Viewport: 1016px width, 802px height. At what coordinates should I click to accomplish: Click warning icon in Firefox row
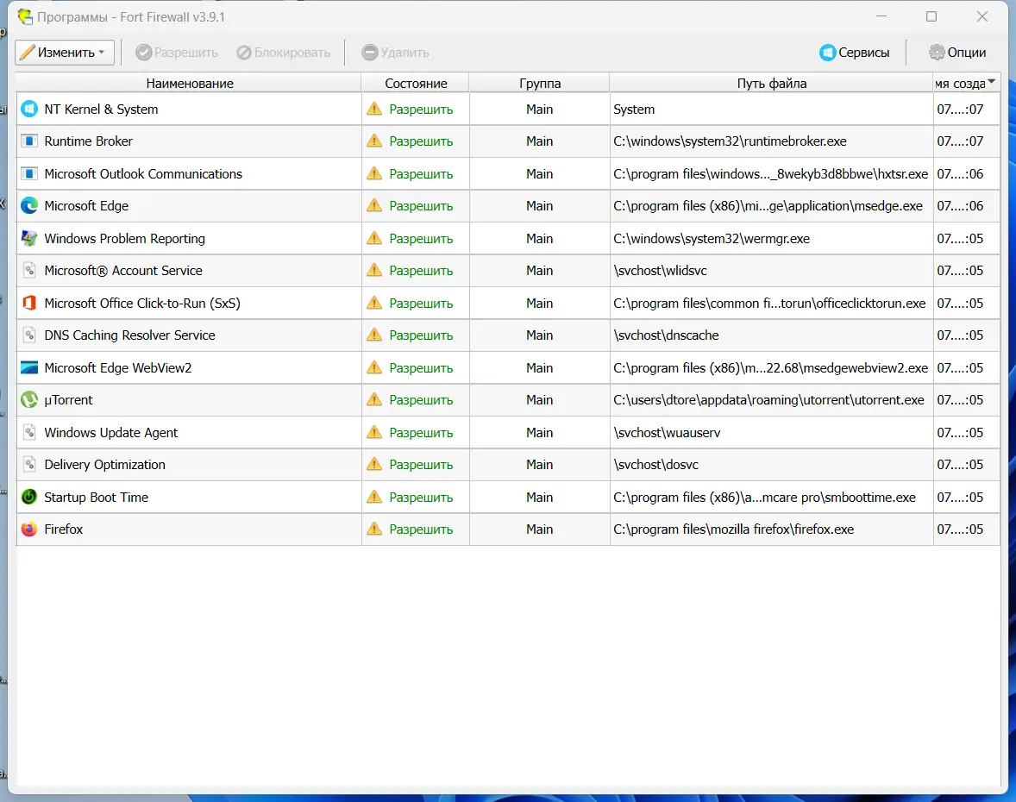tap(373, 529)
